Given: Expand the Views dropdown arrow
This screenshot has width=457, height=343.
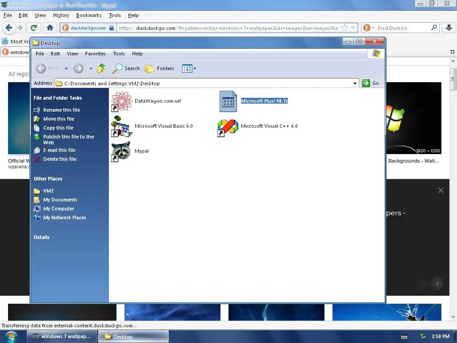Looking at the screenshot, I should click(195, 69).
